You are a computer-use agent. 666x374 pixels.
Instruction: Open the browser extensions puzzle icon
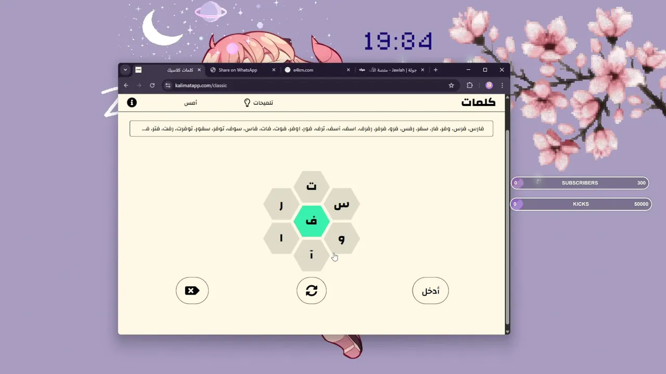point(470,85)
